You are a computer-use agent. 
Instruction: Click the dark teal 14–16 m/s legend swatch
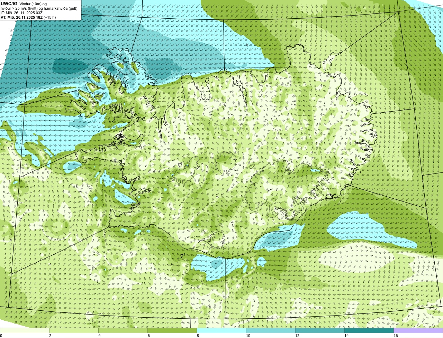369,331
